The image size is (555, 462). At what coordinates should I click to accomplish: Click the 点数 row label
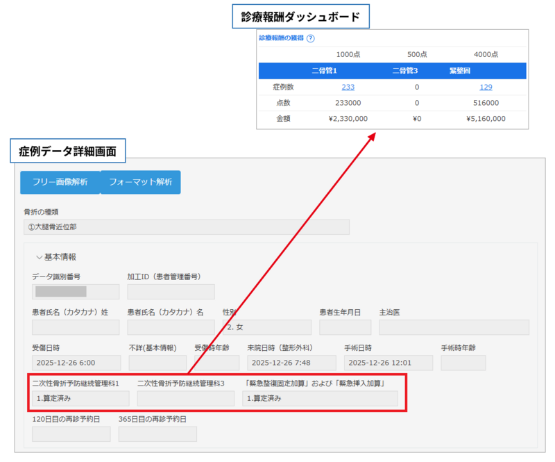click(x=283, y=103)
